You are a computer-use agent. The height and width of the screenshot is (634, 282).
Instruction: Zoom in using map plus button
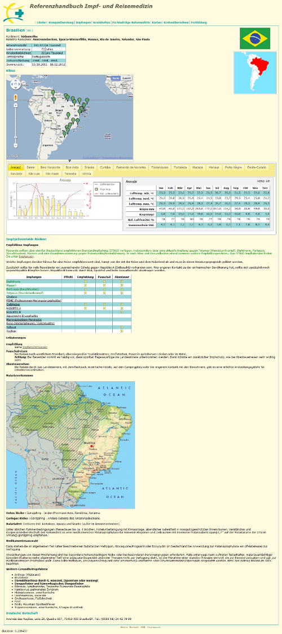pos(15,105)
